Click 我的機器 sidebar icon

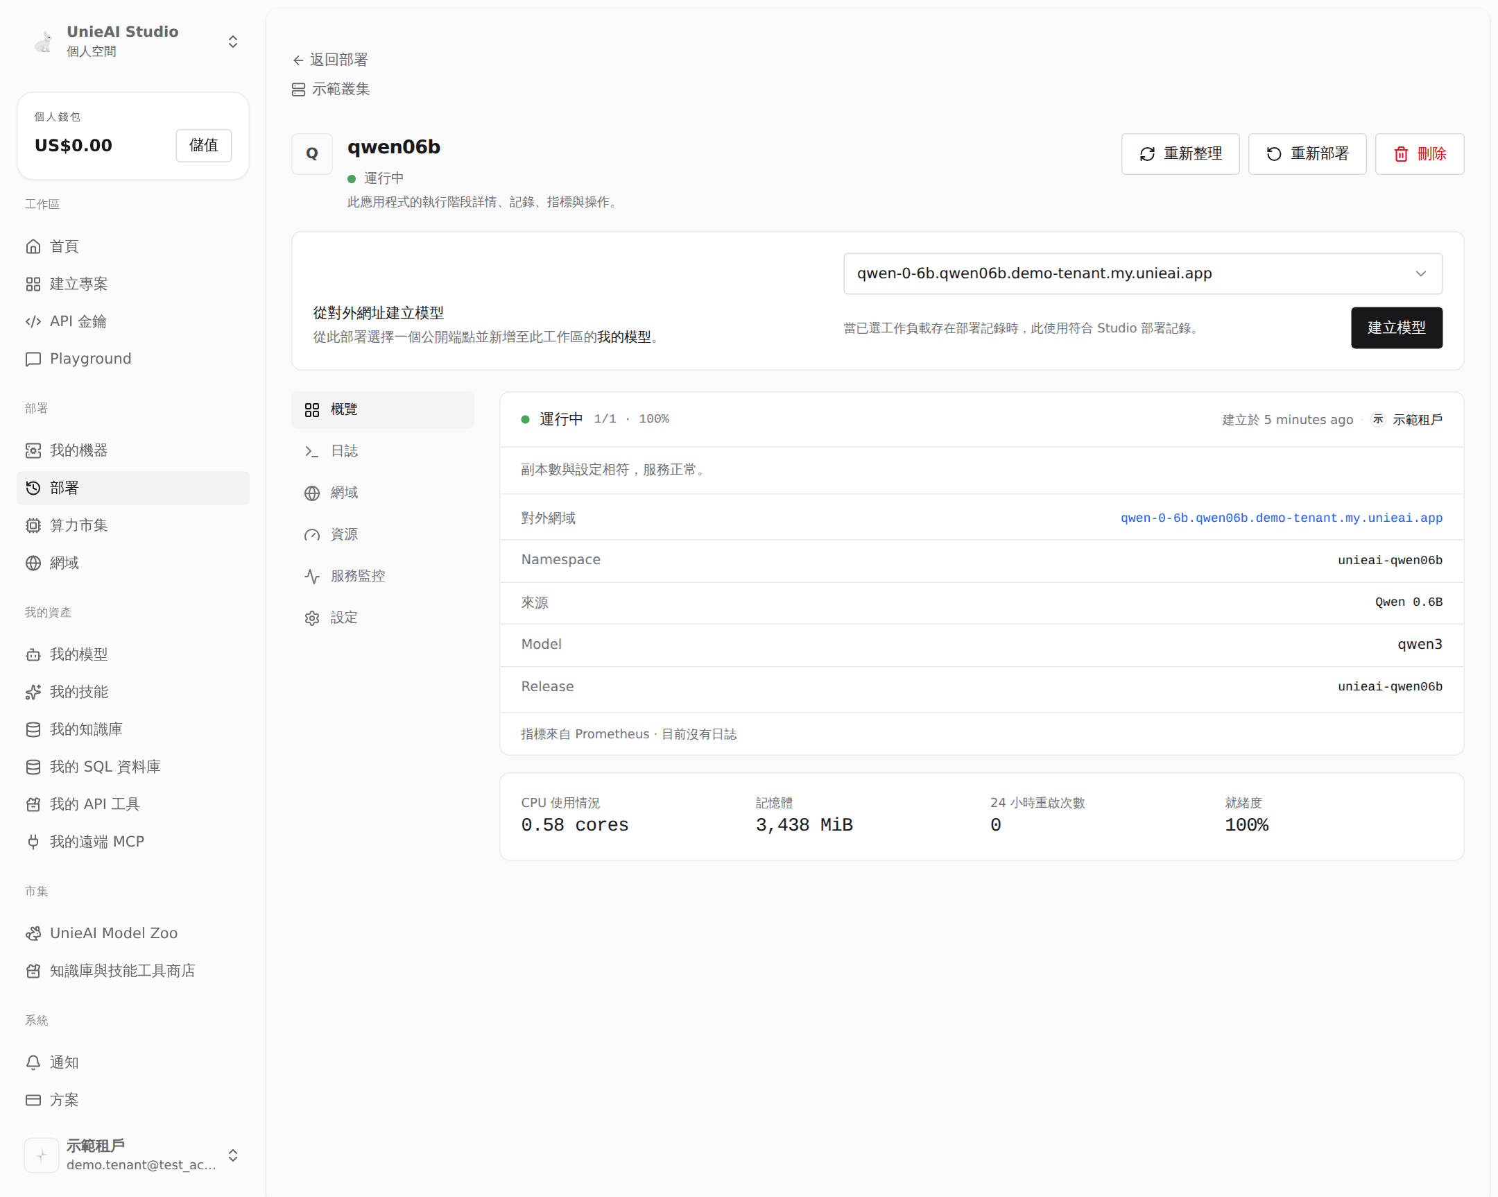pyautogui.click(x=33, y=450)
